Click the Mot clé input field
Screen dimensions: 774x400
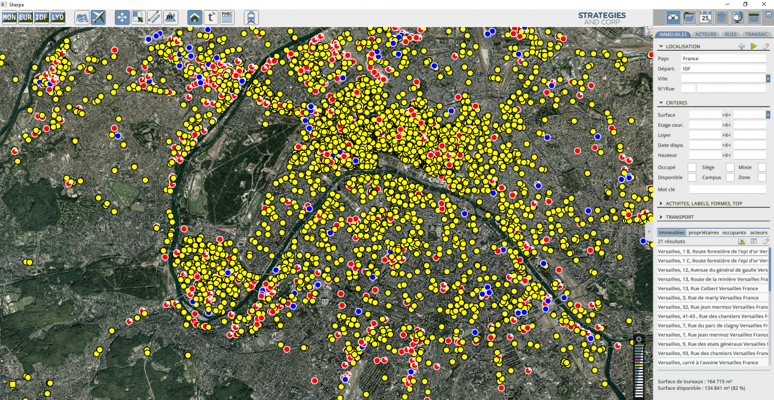pos(728,189)
